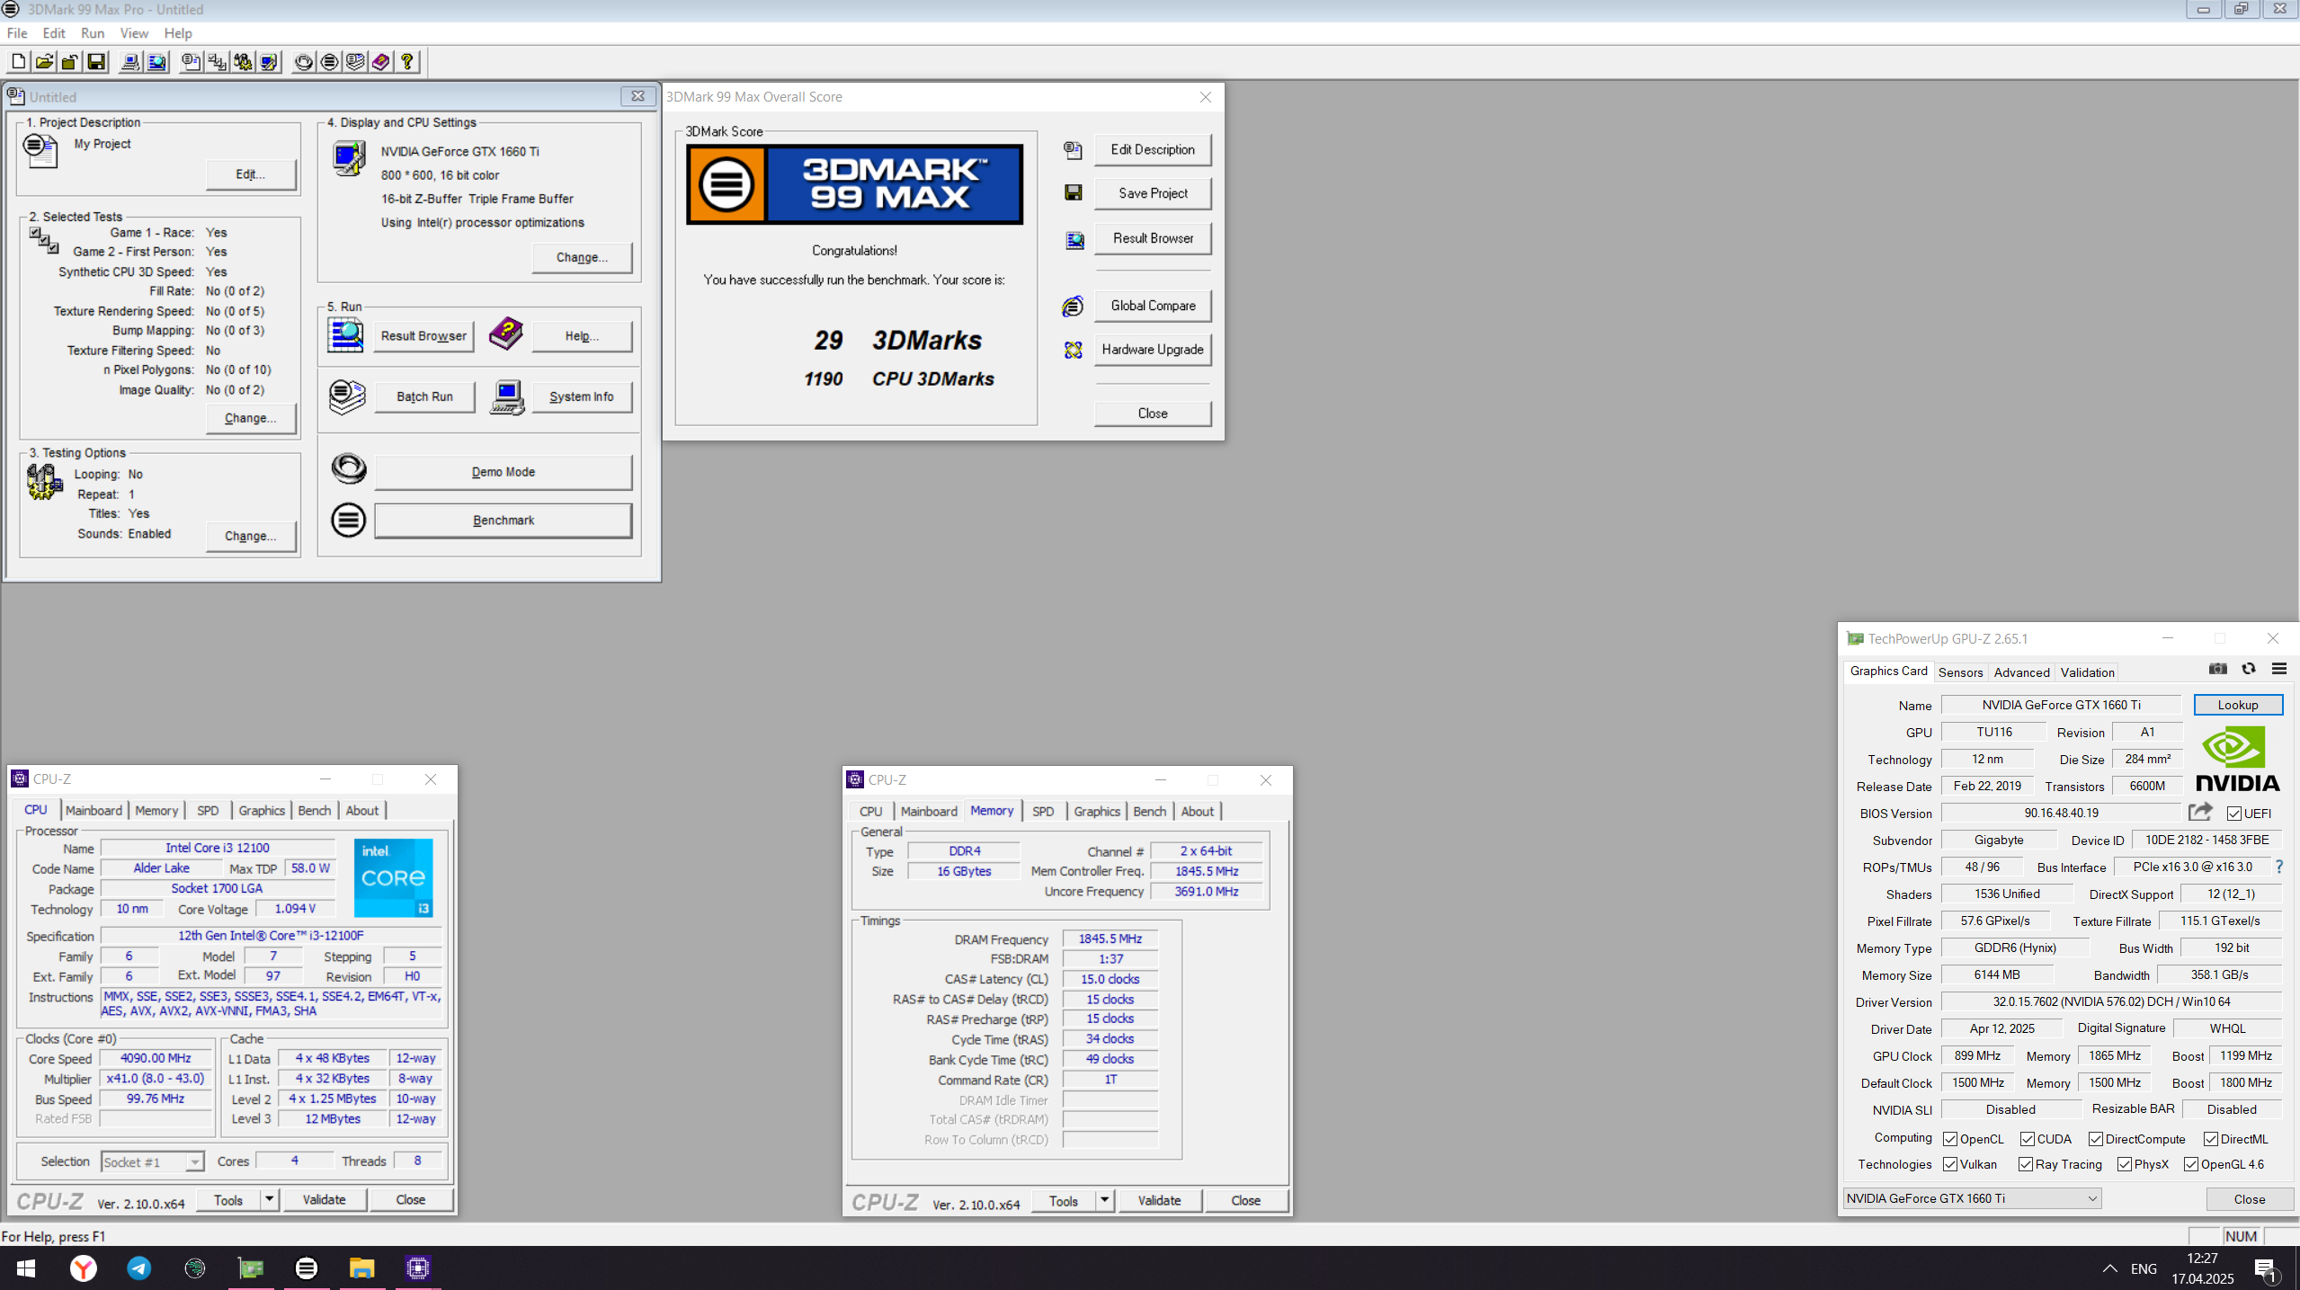This screenshot has width=2300, height=1290.
Task: Toggle the Ray Tracing checkbox
Action: click(2026, 1164)
